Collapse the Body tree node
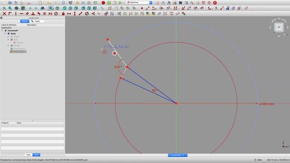 point(5,34)
